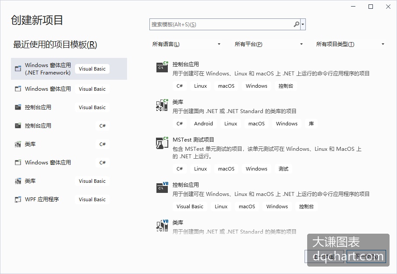Open the 所有平台 platform filter
397x274 pixels.
[x=268, y=44]
